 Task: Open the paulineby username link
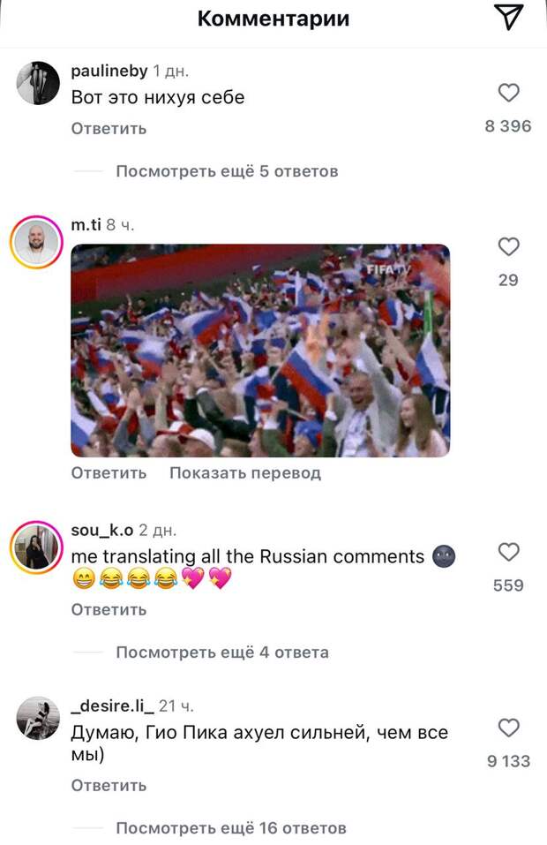(x=109, y=72)
